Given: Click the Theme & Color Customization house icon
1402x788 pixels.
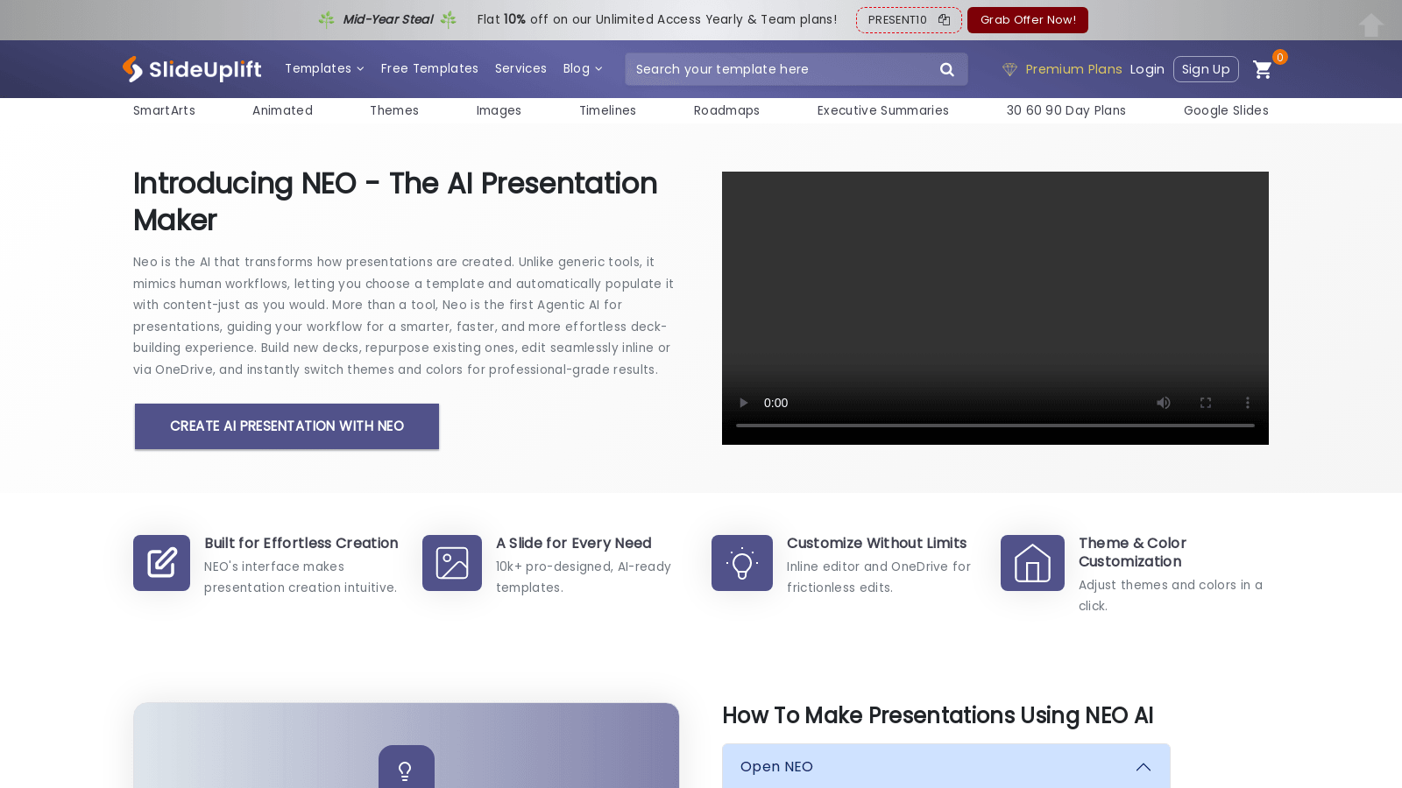Looking at the screenshot, I should click(1032, 563).
